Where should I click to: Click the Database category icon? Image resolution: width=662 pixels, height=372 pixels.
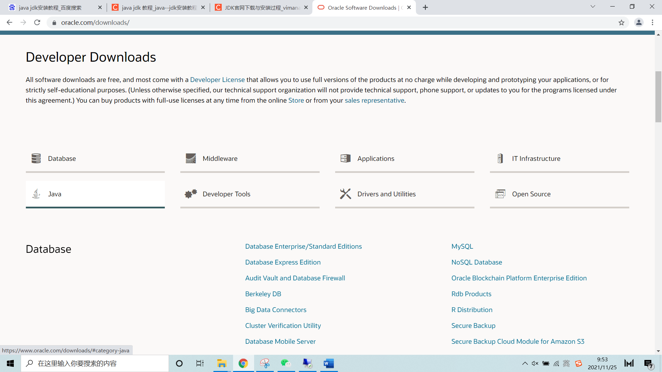coord(36,158)
